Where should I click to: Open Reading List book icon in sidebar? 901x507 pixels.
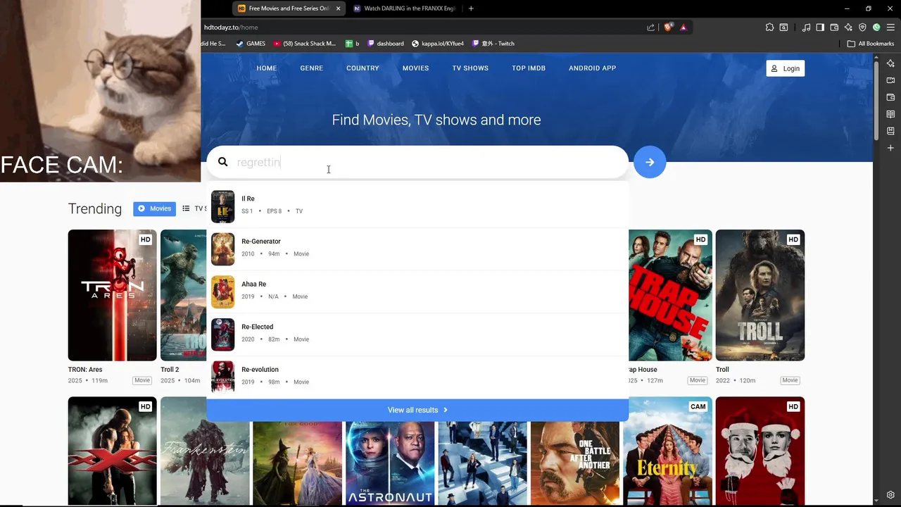890,114
